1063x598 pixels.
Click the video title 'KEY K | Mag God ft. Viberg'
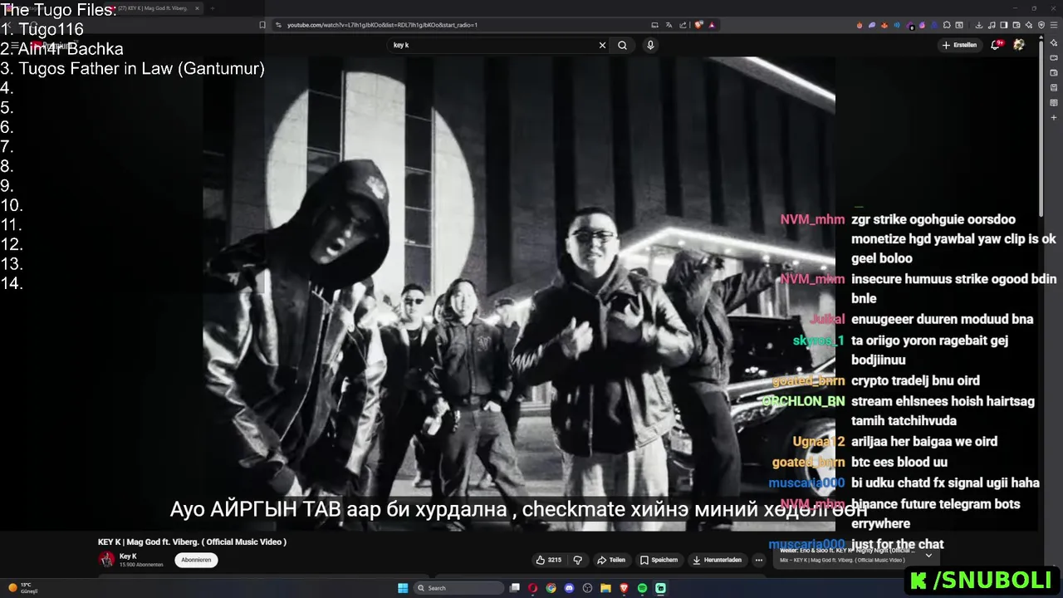pos(192,542)
